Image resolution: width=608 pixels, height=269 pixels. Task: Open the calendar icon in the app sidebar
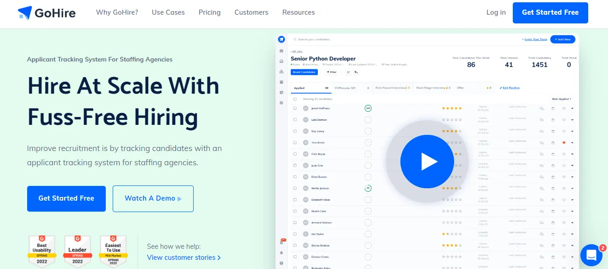[x=281, y=82]
